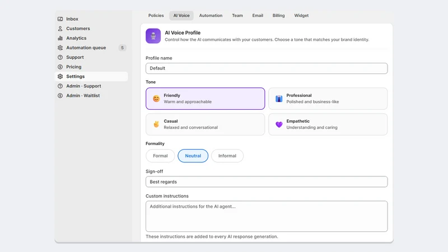
Task: Open Customers in the sidebar
Action: [x=91, y=29]
